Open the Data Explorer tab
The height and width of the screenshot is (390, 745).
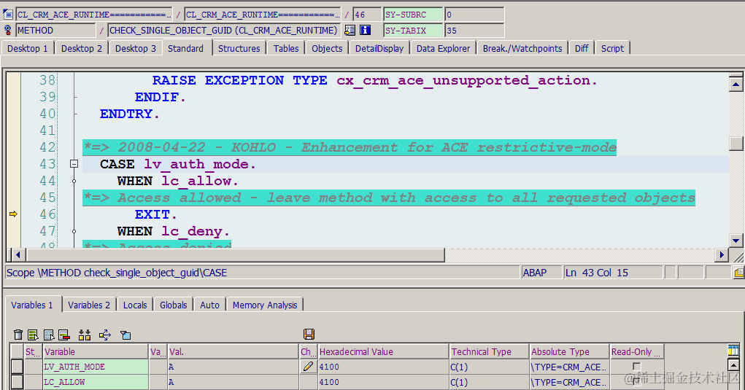tap(444, 48)
